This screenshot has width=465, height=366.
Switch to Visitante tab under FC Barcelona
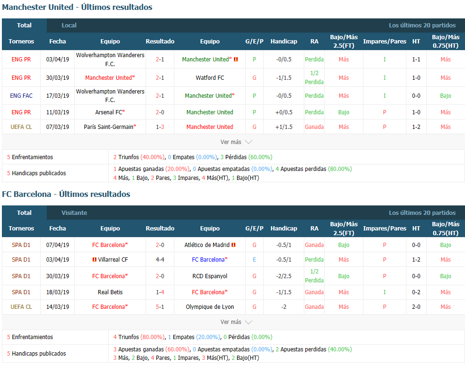click(x=74, y=213)
